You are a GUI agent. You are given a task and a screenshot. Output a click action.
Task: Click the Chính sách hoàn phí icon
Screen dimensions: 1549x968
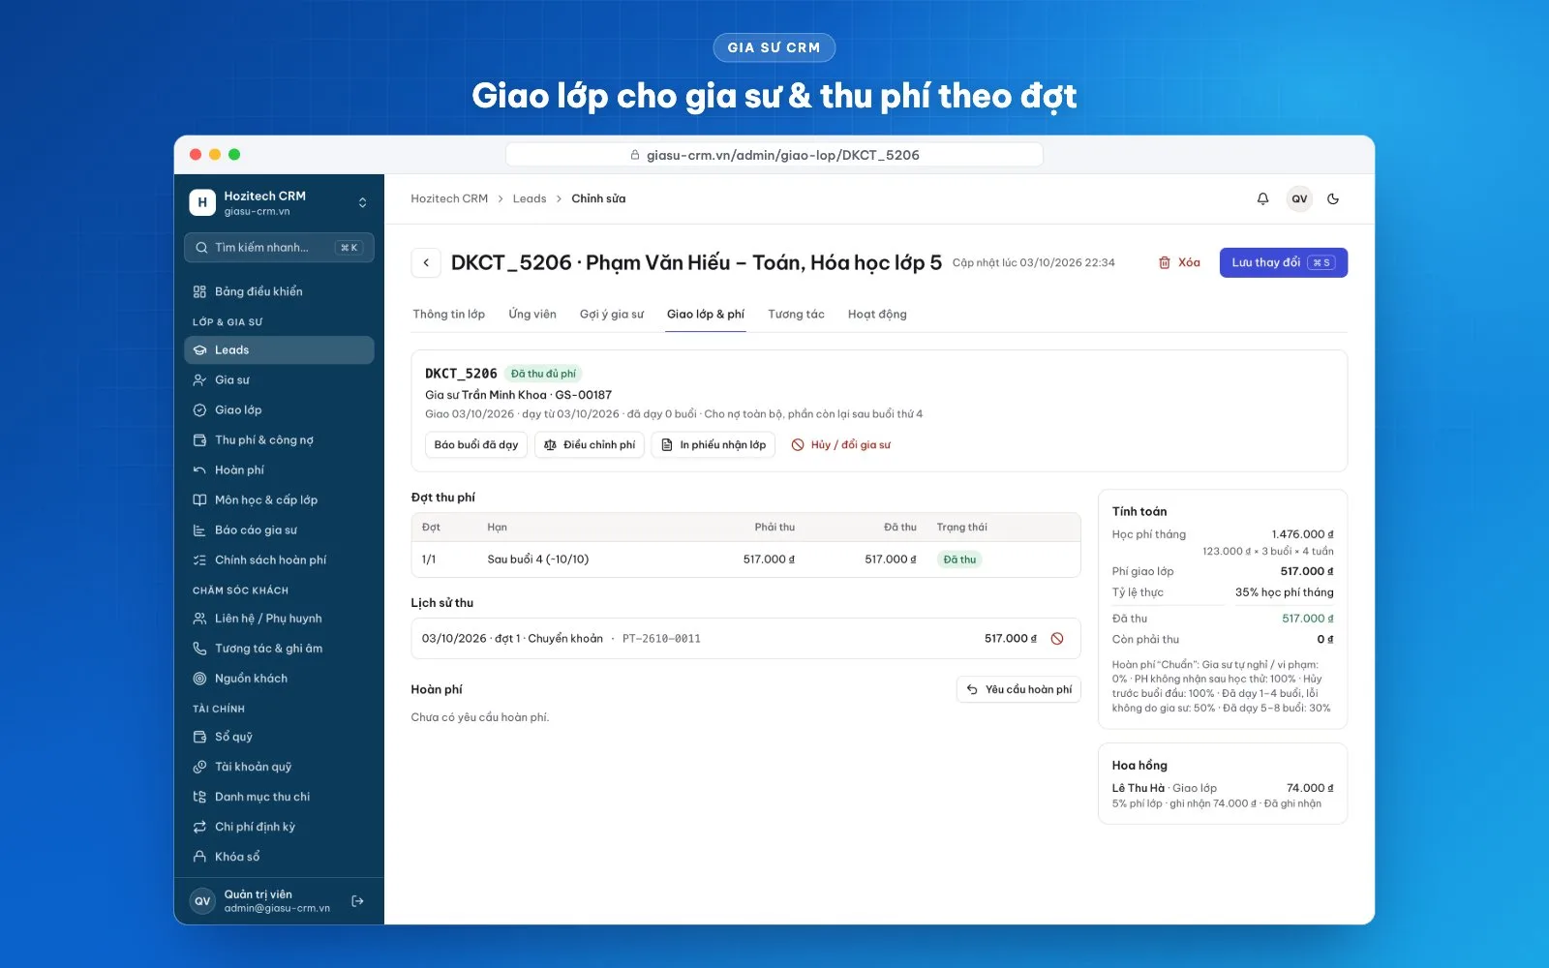coord(199,560)
